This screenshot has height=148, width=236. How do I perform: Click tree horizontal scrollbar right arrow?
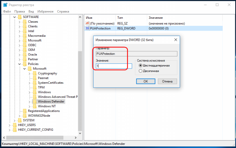click(76, 137)
